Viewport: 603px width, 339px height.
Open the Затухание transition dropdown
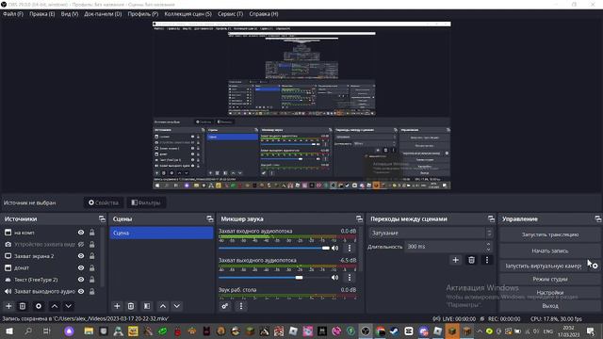click(x=431, y=233)
